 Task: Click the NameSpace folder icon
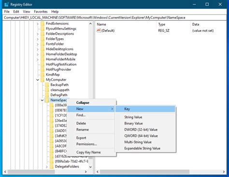point(47,100)
